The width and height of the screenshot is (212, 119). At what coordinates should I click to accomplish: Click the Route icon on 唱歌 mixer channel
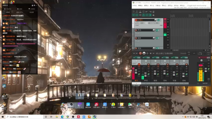pos(158,75)
